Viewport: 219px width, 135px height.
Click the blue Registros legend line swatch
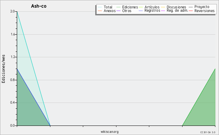141,11
